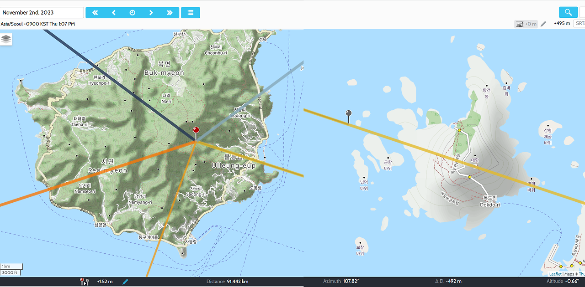The width and height of the screenshot is (585, 287).
Task: Advance one step with single-right arrow
Action: coord(151,13)
